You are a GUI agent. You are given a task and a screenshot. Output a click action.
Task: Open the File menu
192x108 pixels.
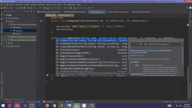(2, 5)
